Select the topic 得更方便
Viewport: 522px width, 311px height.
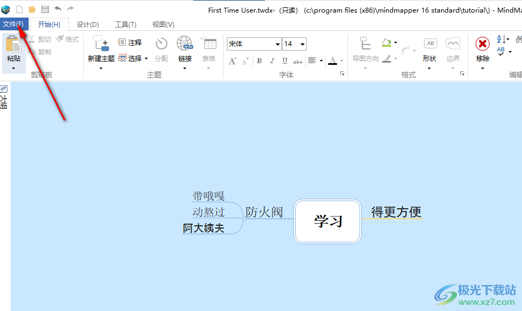pyautogui.click(x=396, y=212)
